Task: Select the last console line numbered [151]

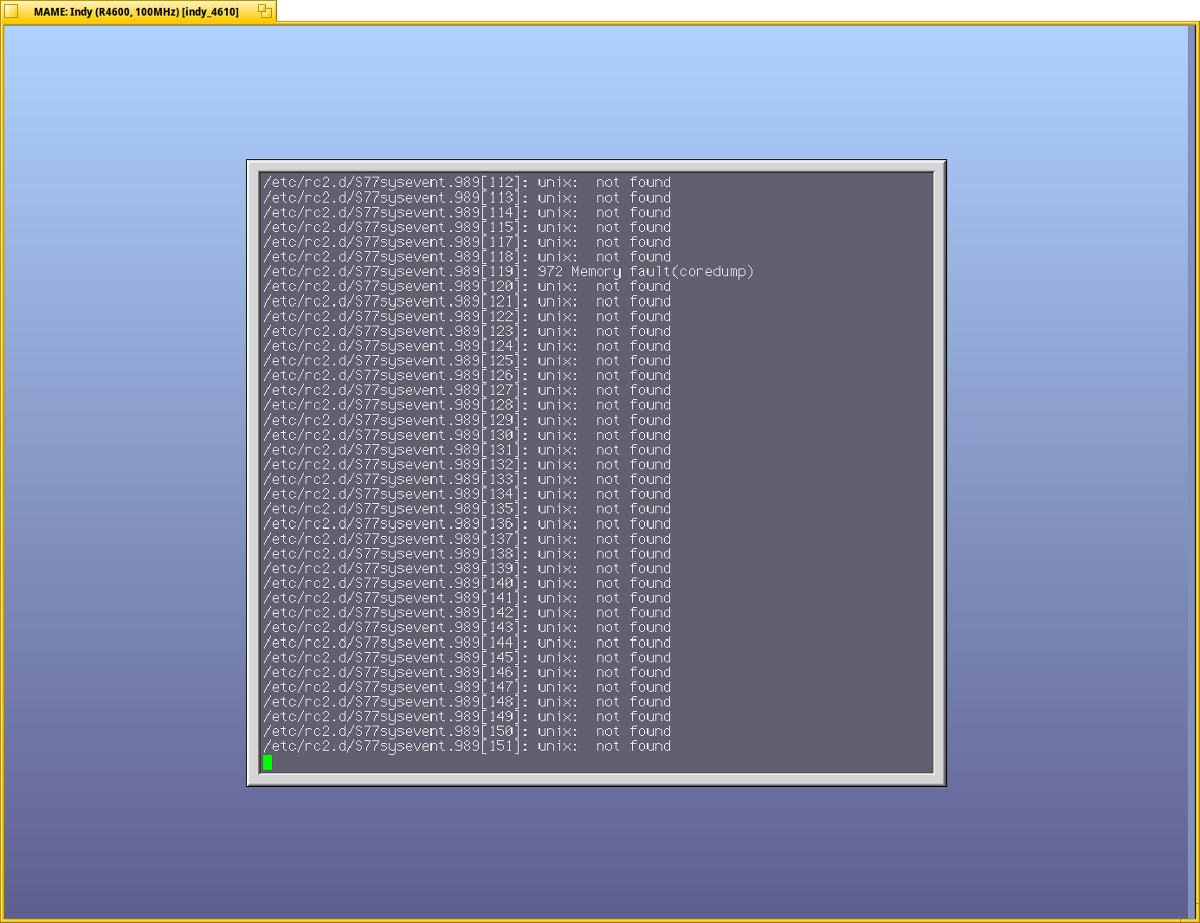Action: (468, 746)
